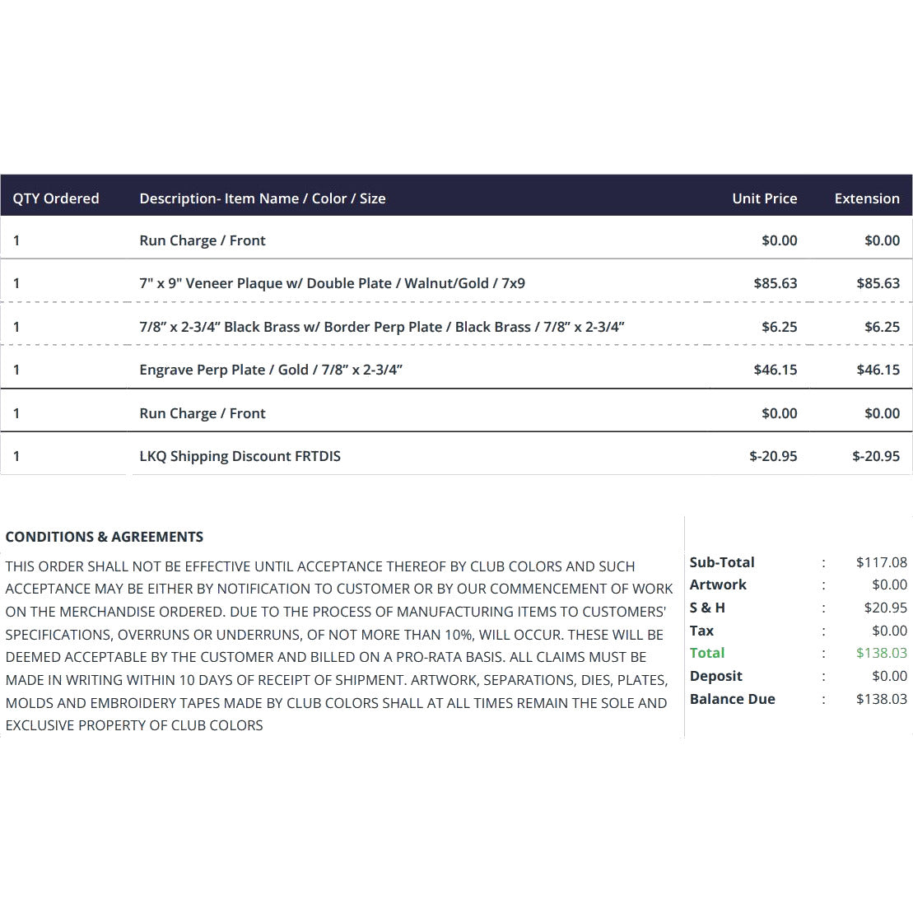Click the Artwork label in totals

pos(718,585)
